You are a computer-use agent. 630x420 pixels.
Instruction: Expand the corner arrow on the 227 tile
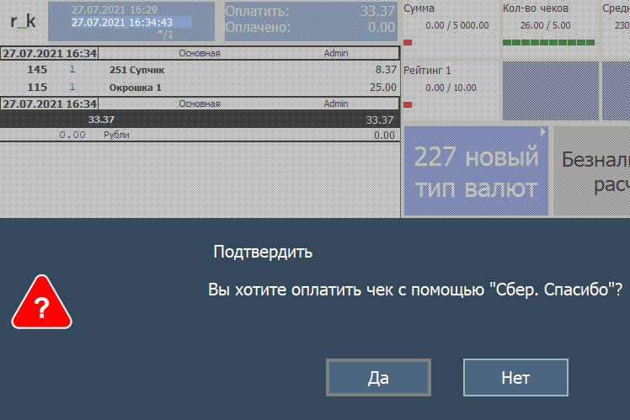point(543,132)
